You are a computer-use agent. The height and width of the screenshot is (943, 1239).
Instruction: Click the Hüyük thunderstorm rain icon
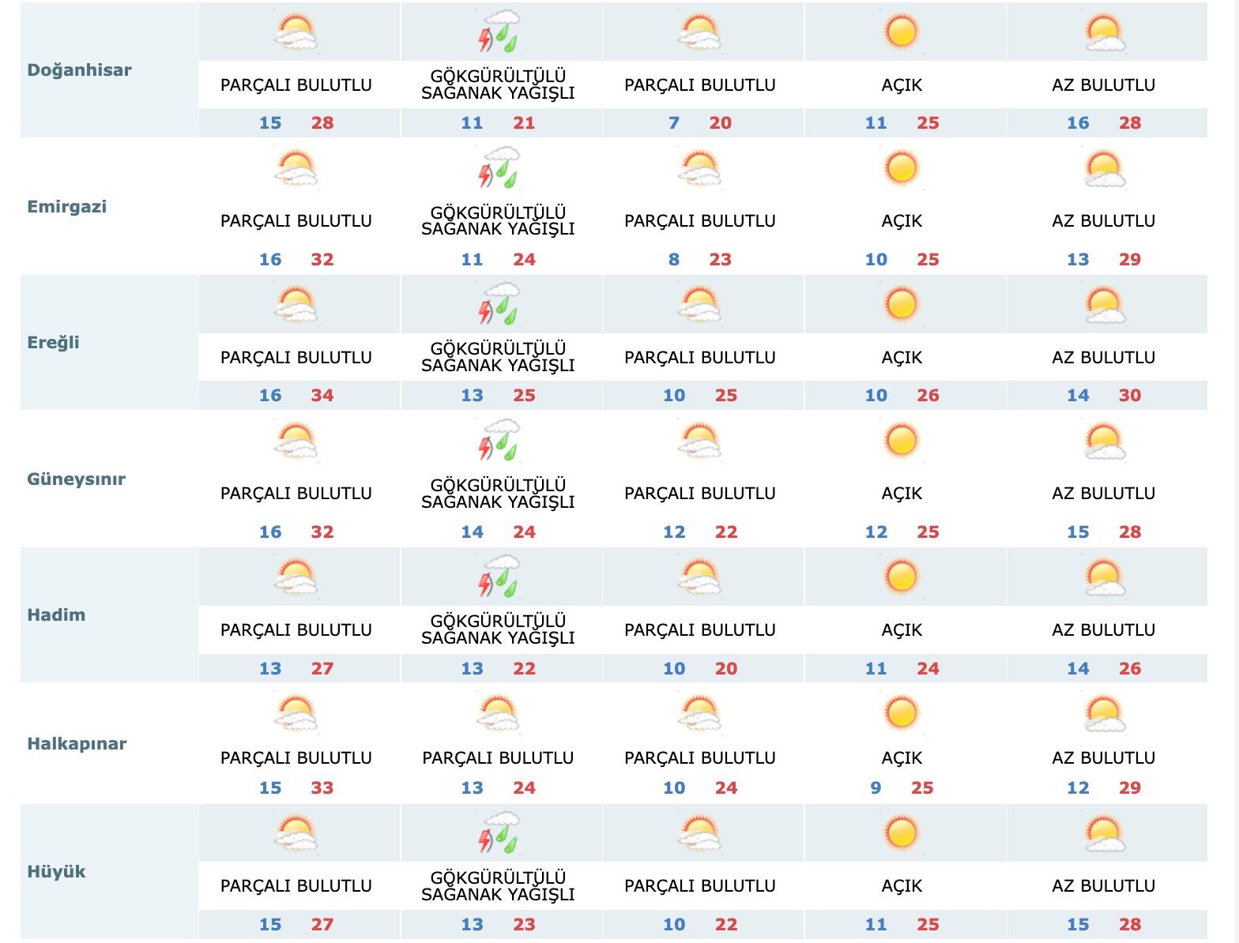coord(499,833)
